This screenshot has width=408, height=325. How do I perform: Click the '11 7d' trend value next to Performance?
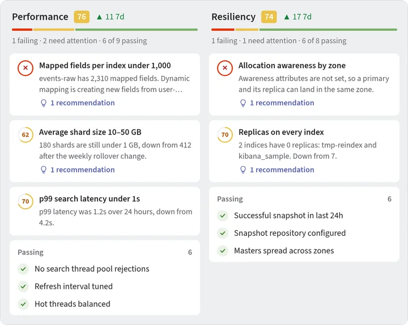coord(114,17)
